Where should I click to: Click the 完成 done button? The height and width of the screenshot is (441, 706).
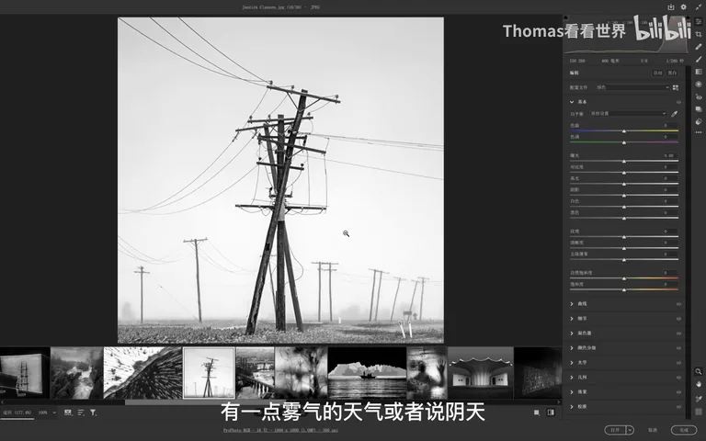pyautogui.click(x=684, y=430)
